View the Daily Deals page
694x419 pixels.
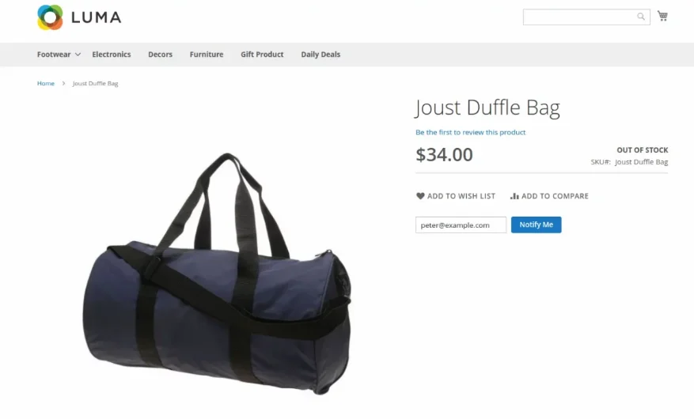(320, 55)
